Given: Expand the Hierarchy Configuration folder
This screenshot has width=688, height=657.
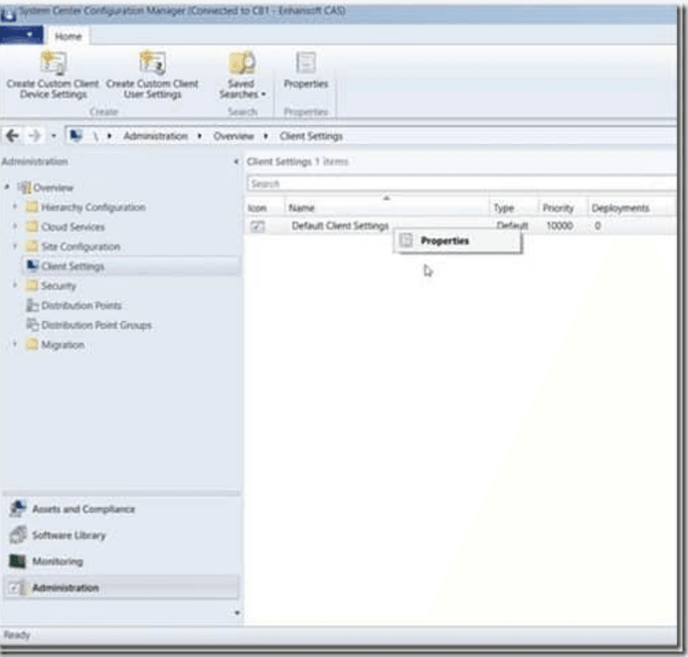Looking at the screenshot, I should click(x=15, y=206).
